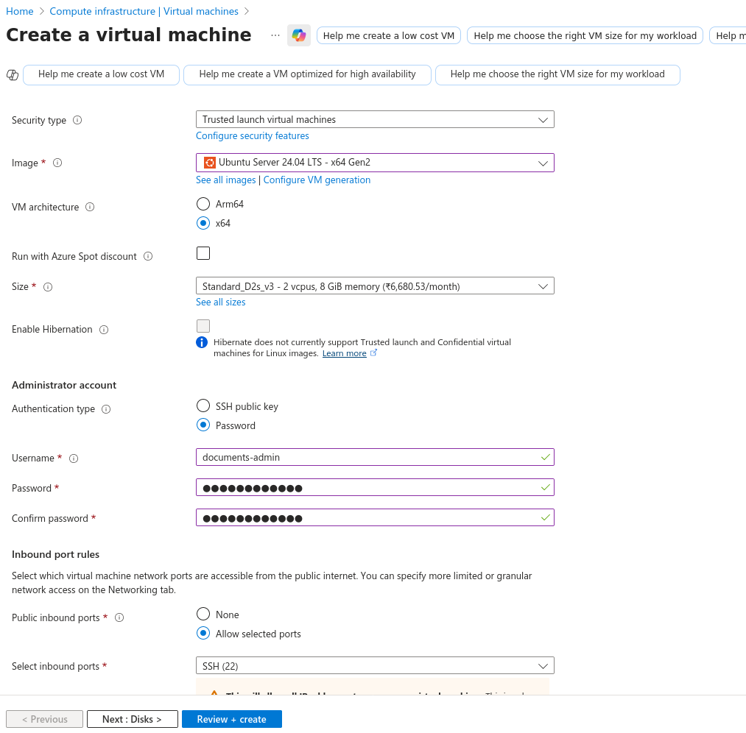Click lower Help me choose the right VM size
The image size is (746, 733).
tap(557, 74)
